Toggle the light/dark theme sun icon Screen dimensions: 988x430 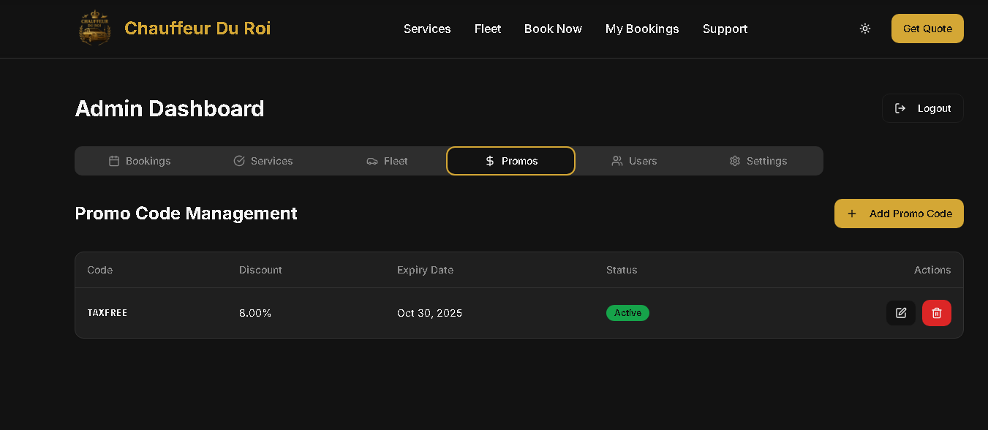[865, 29]
